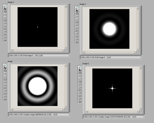This screenshot has height=123, width=154.
Task: Pick the Pan hand tool in Image 2 palette
Action: 5,11
